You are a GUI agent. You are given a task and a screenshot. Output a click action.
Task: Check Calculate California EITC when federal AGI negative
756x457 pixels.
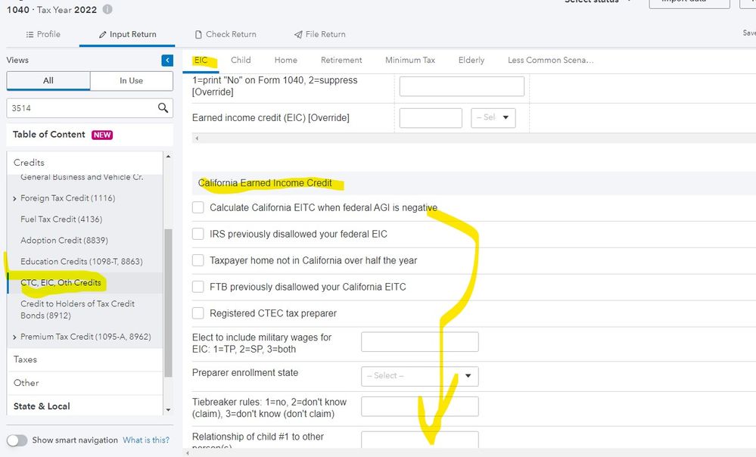pos(198,207)
